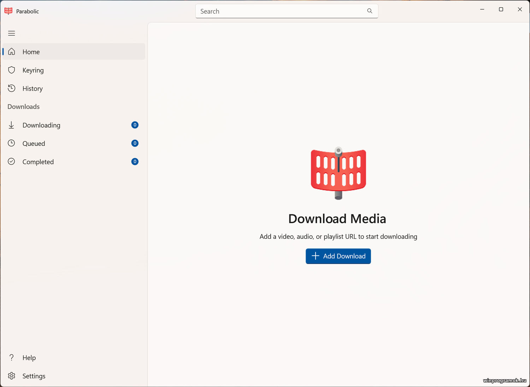Click the Queued clock icon

click(12, 143)
